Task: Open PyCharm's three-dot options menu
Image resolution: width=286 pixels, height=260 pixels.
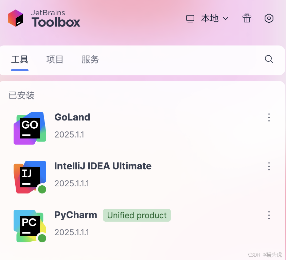Action: pos(269,215)
